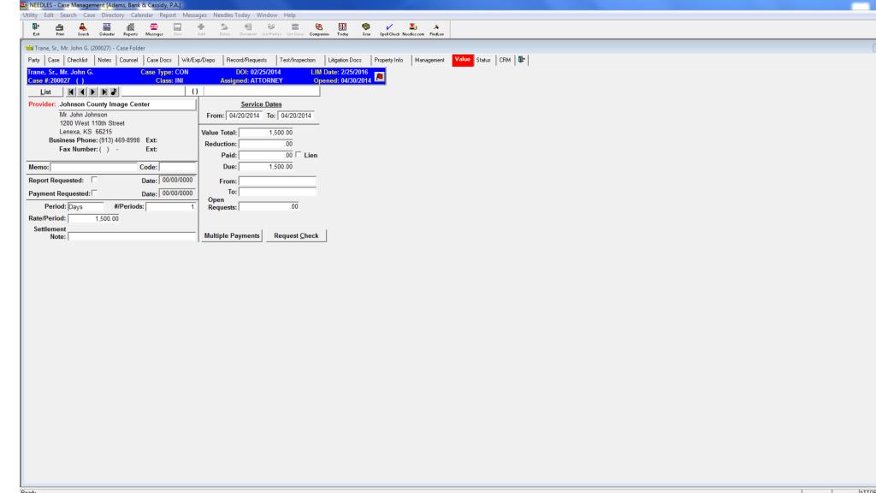Viewport: 876px width, 493px height.
Task: Click the Print toolbar icon
Action: tap(59, 28)
